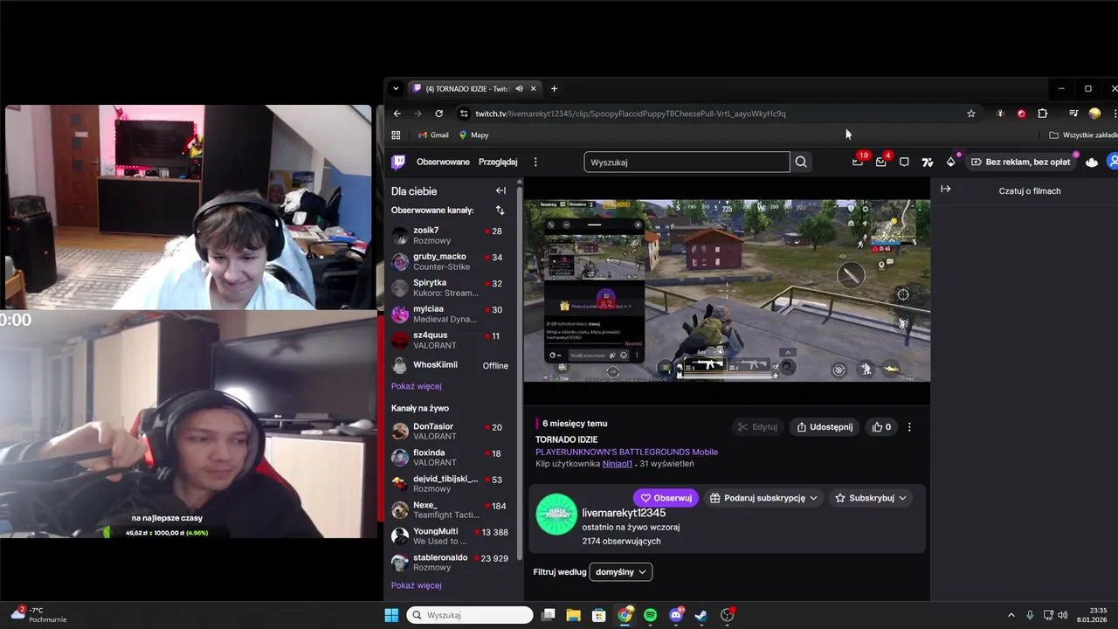Open the three-dot more menu beside Przeglądaj
Image resolution: width=1118 pixels, height=629 pixels.
[x=535, y=162]
